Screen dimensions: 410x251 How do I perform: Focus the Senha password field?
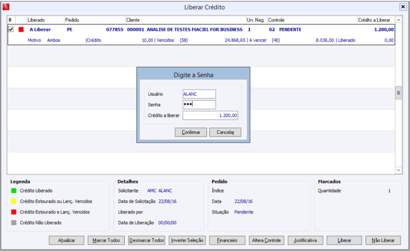click(199, 105)
